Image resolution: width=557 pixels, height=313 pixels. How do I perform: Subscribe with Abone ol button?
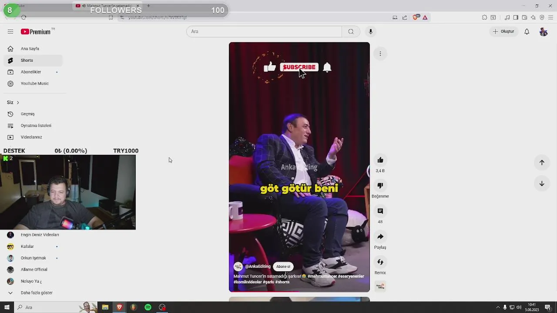click(283, 266)
